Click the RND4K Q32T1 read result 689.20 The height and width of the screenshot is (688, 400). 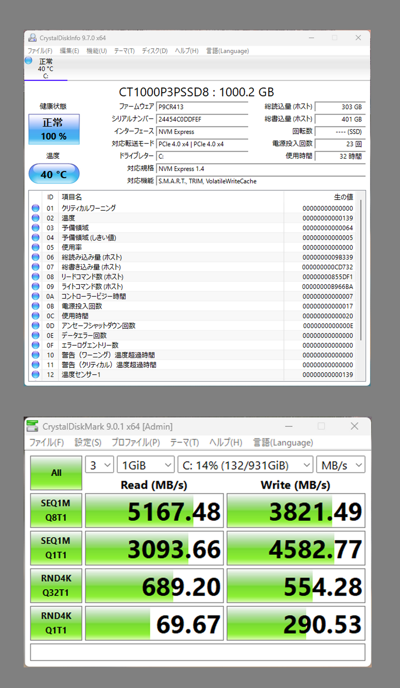[x=154, y=586]
